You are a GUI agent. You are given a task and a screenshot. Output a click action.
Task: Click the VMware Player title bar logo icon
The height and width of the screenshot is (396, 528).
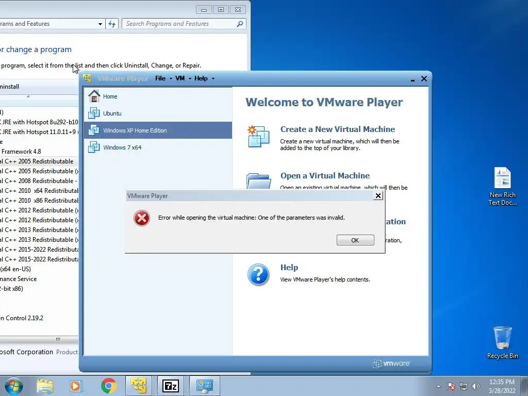(88, 78)
